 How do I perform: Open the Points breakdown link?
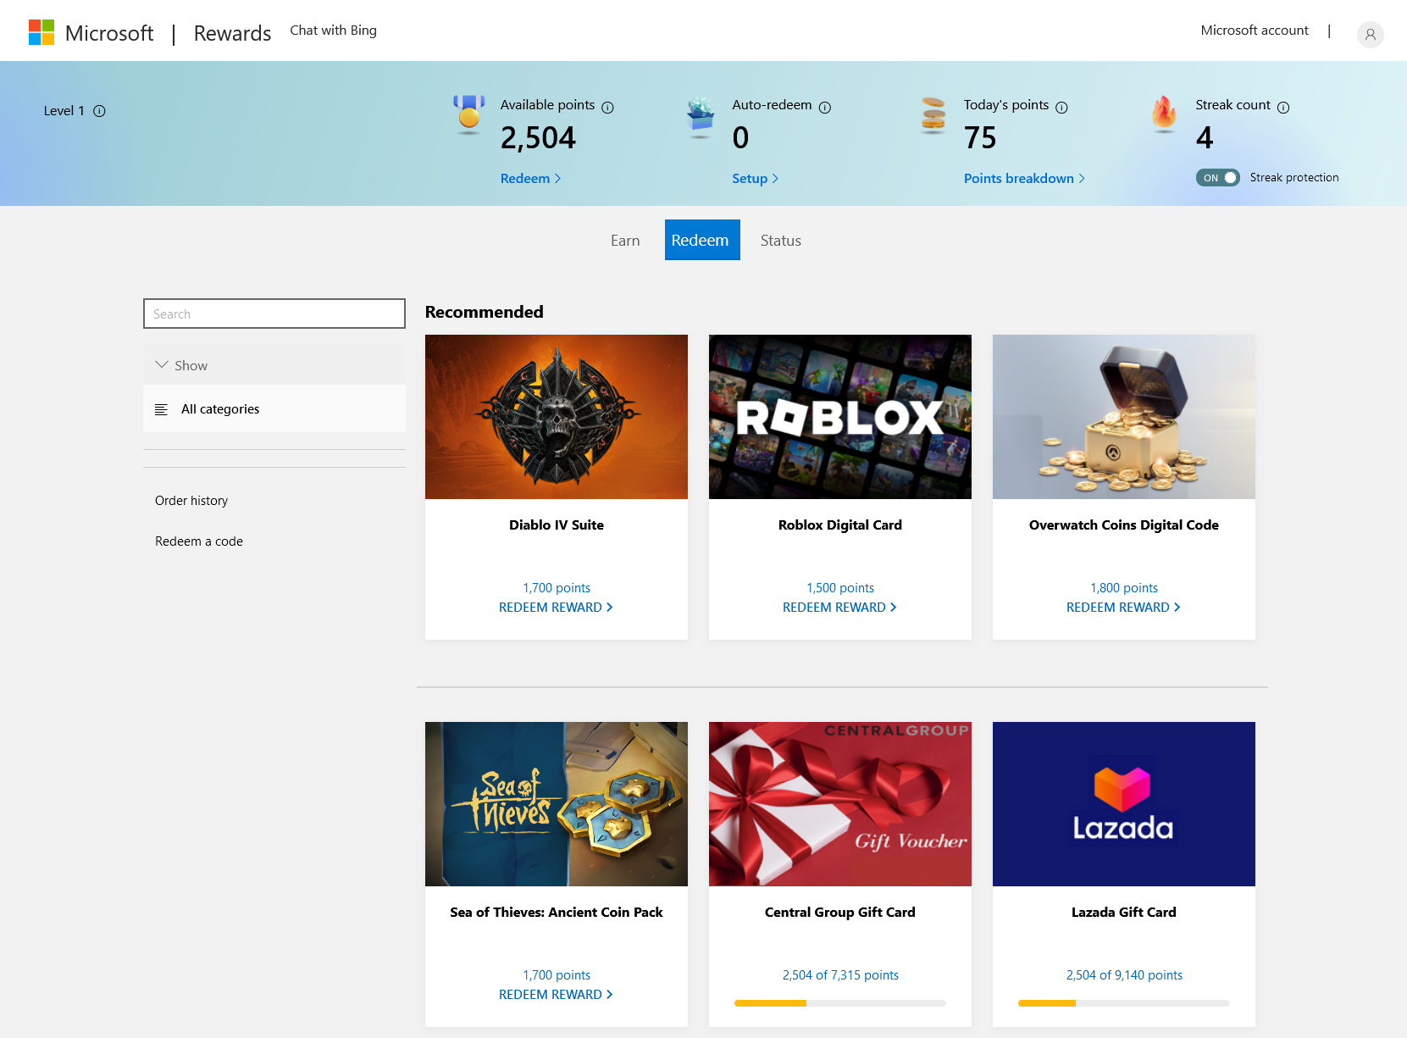(x=1024, y=179)
